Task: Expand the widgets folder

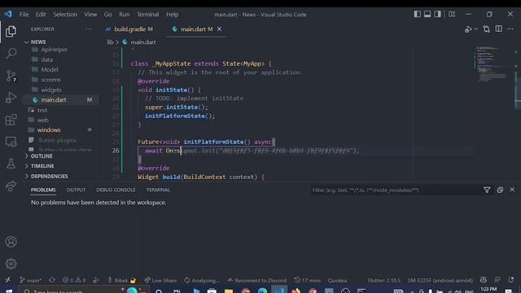Action: (50, 90)
